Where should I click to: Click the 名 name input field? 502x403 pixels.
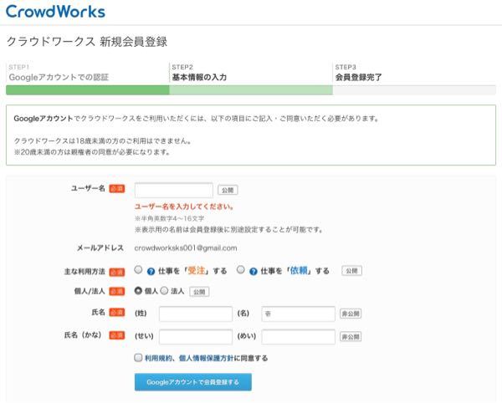(299, 314)
